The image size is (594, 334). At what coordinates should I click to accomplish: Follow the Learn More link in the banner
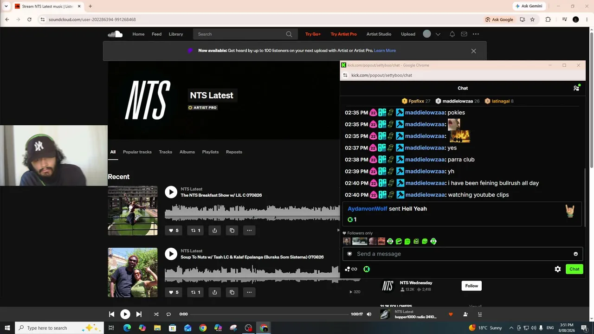click(x=385, y=51)
